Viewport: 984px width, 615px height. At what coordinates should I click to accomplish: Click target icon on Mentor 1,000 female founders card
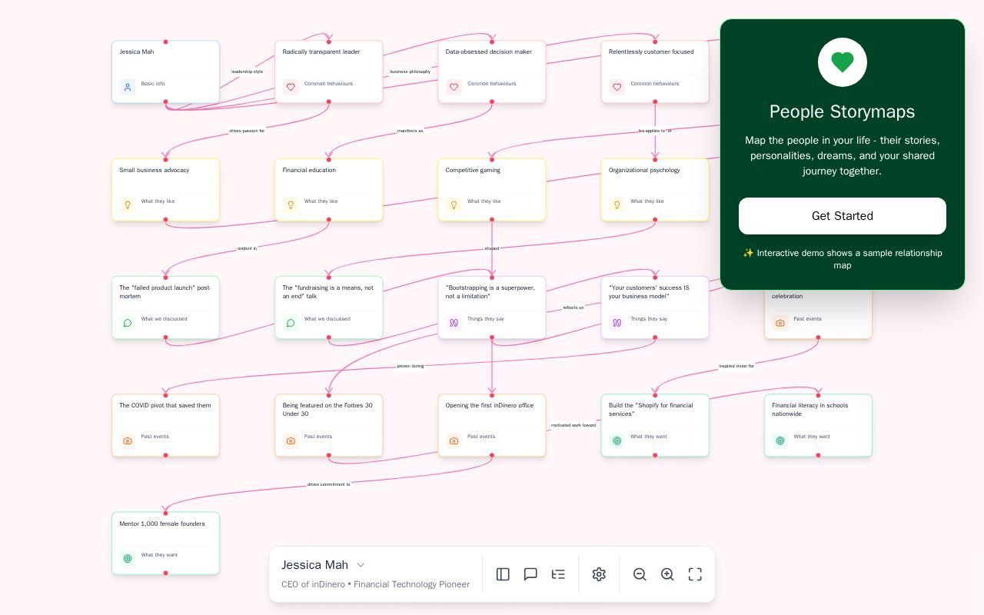(128, 559)
